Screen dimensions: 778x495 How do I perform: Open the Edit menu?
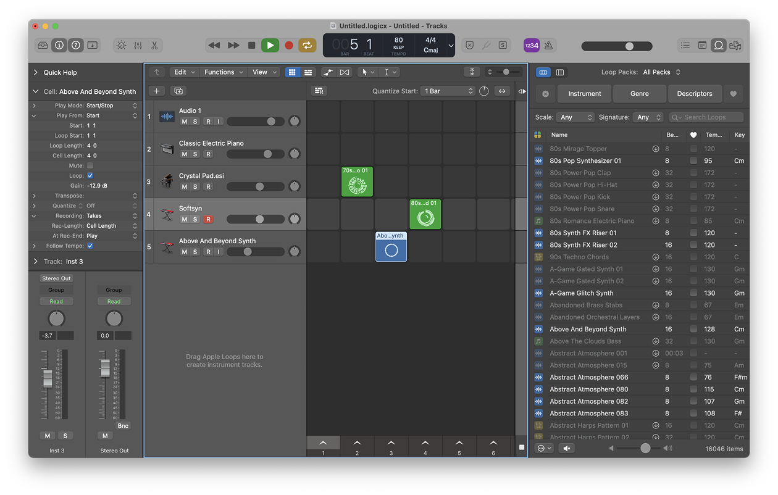184,72
